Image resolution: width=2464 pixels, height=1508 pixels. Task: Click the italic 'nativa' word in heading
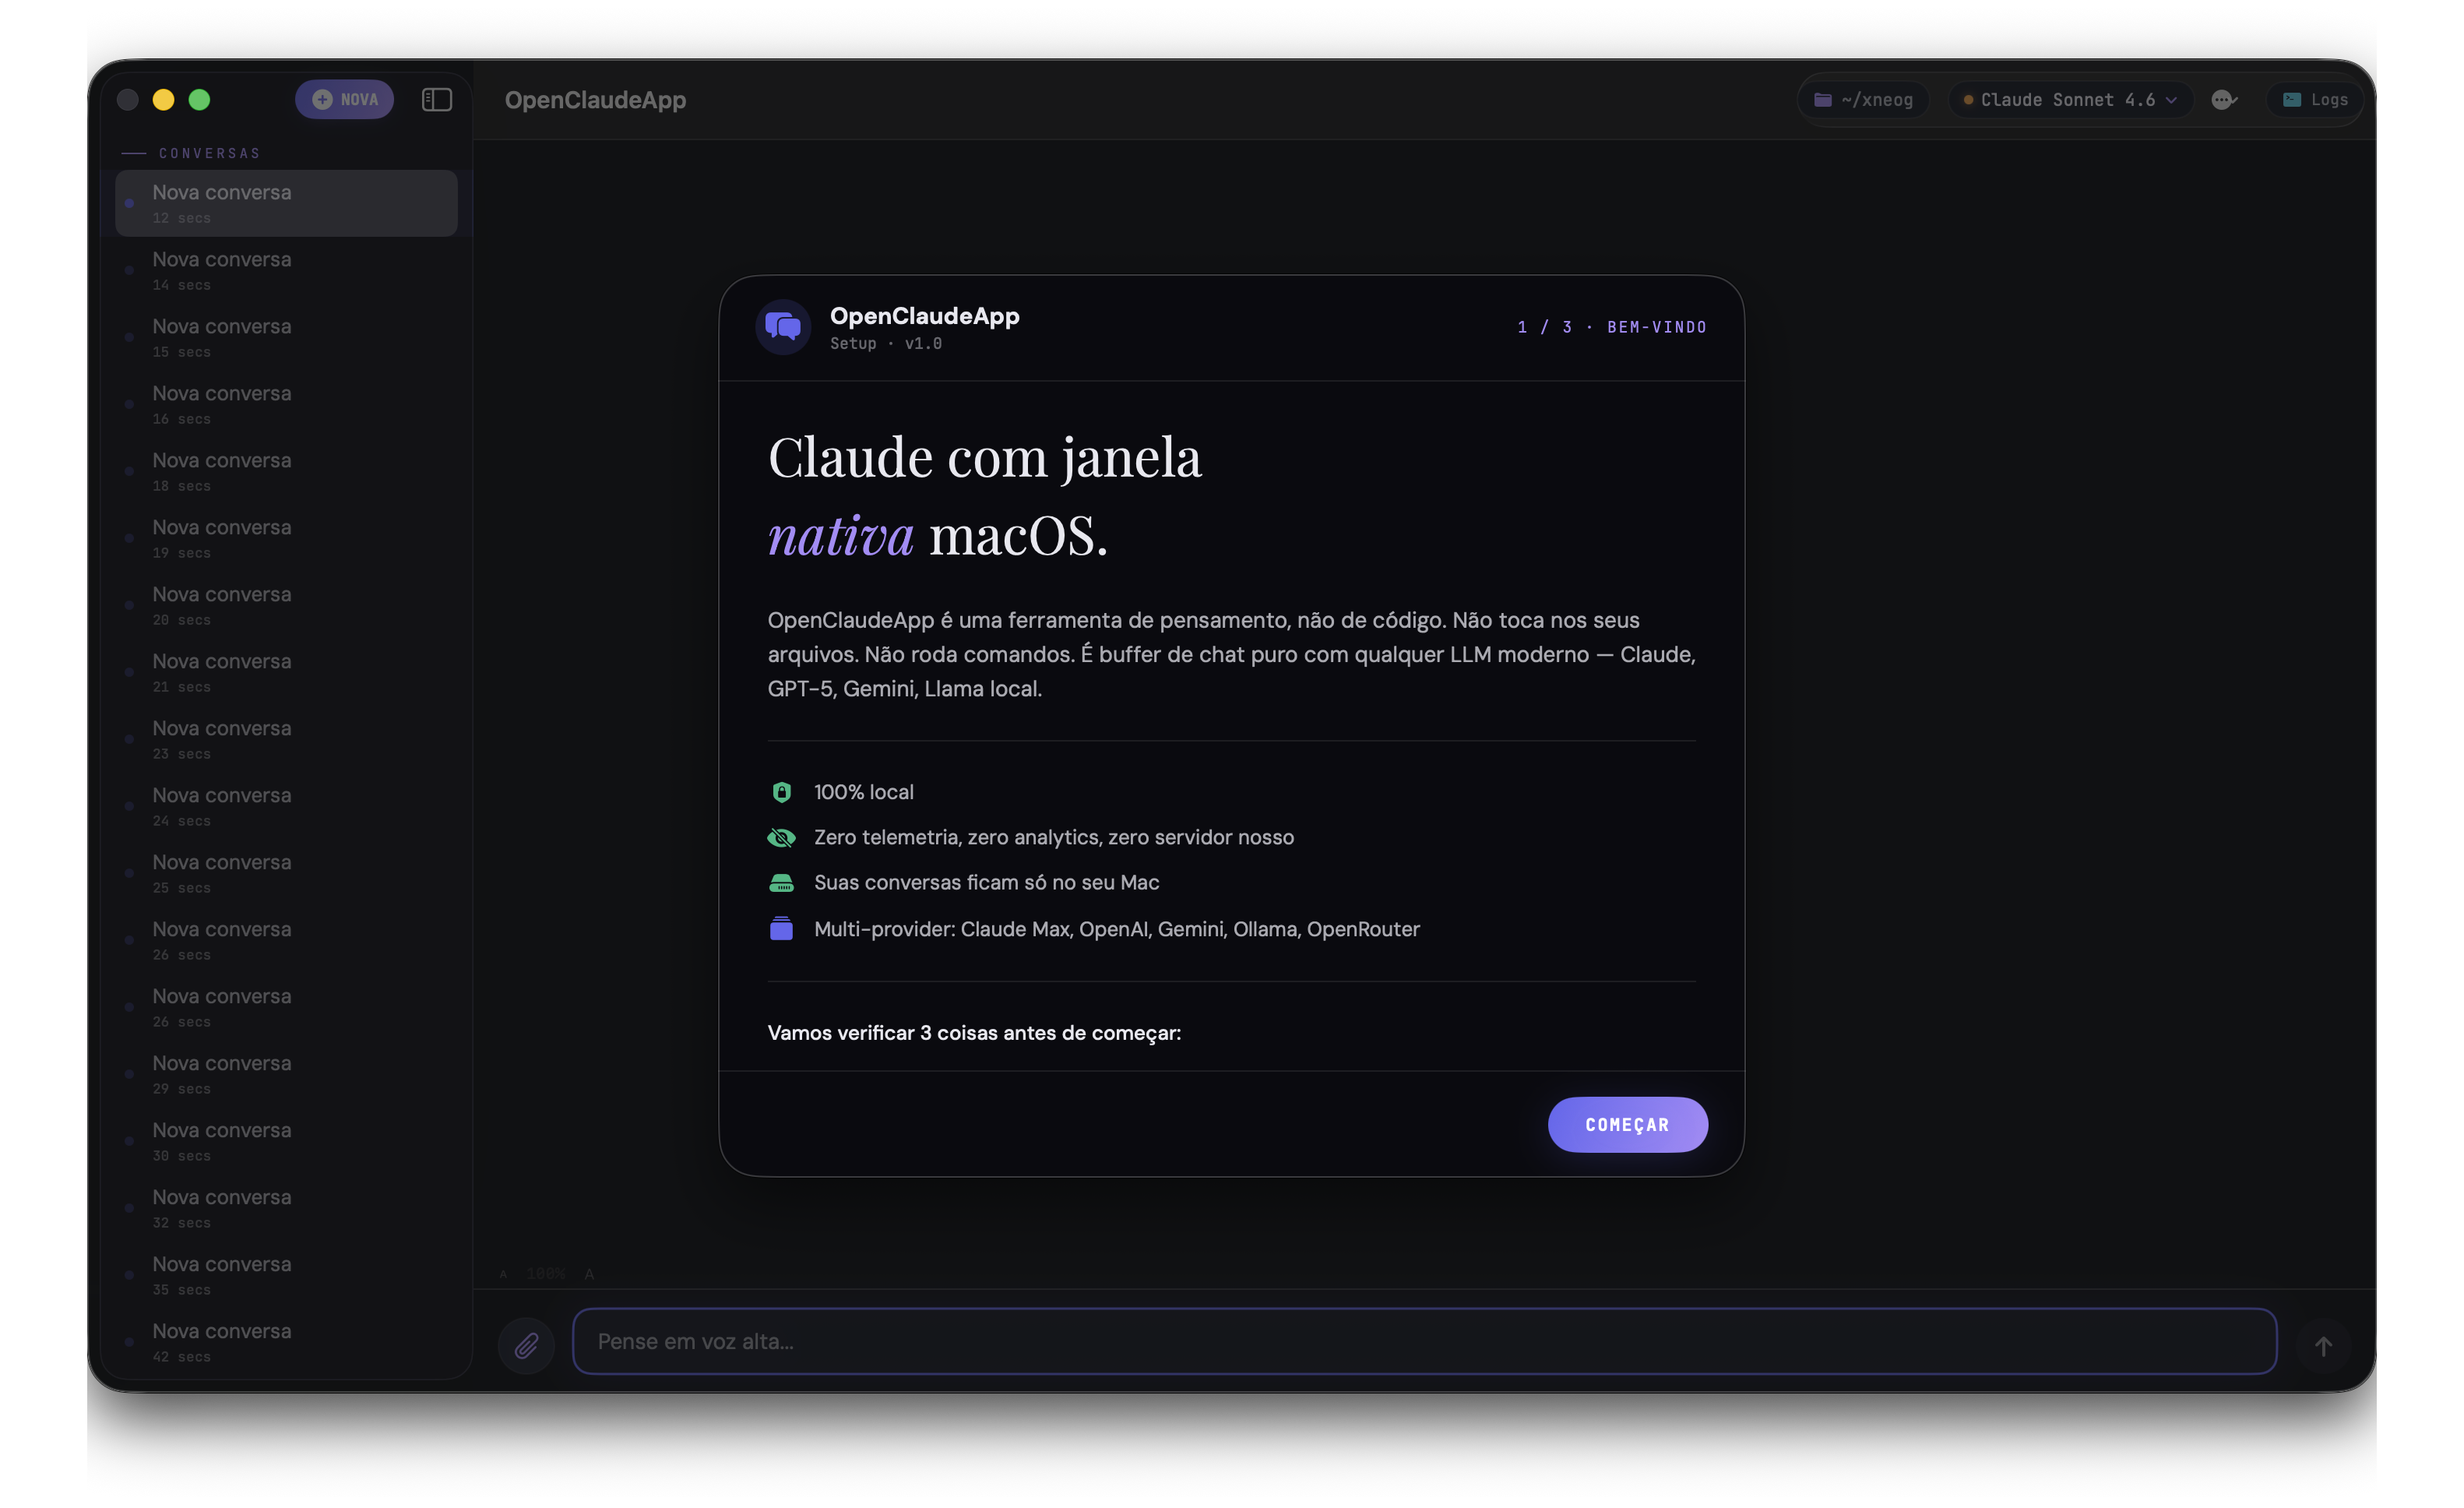tap(840, 535)
